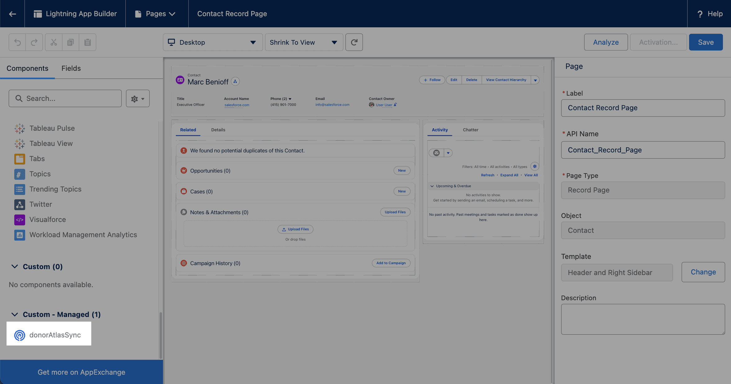
Task: Open the Desktop form factor dropdown
Action: pos(213,42)
